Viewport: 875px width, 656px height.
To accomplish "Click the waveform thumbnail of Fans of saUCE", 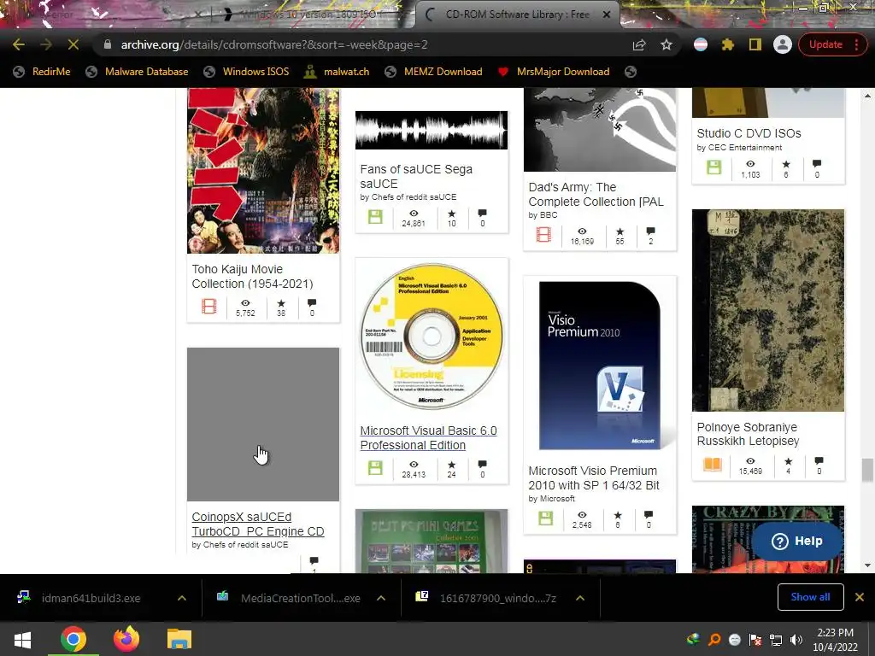I will pyautogui.click(x=432, y=130).
